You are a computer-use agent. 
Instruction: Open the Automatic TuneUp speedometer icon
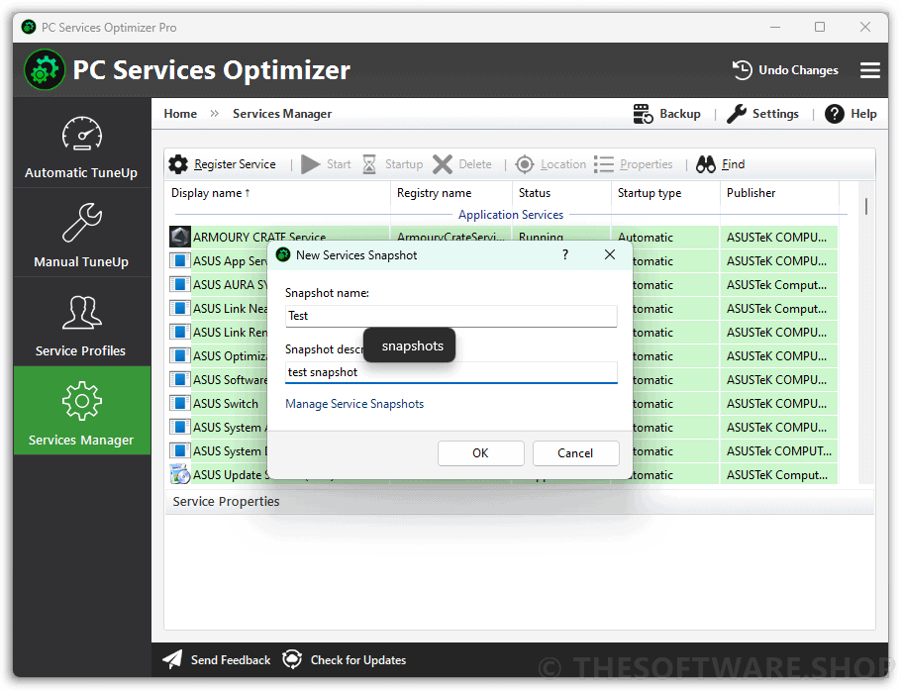pos(81,134)
